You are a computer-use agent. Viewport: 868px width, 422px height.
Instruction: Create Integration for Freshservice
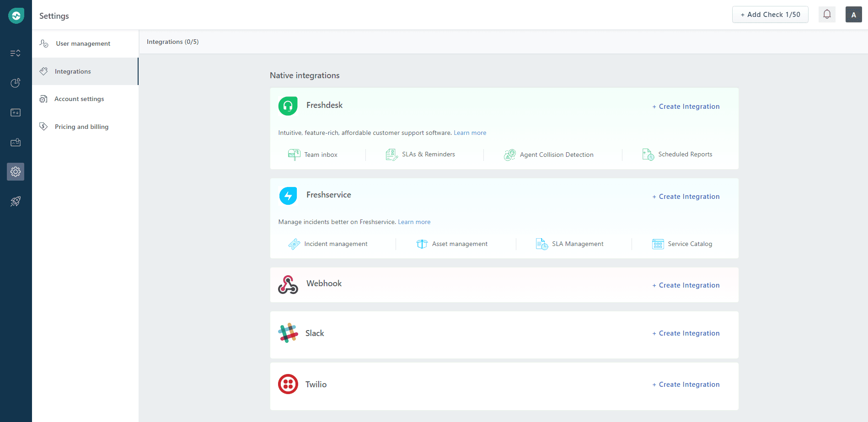tap(686, 197)
